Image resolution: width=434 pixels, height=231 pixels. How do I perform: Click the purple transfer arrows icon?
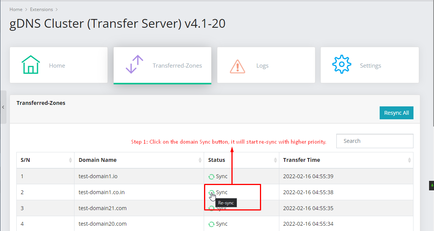pos(135,65)
